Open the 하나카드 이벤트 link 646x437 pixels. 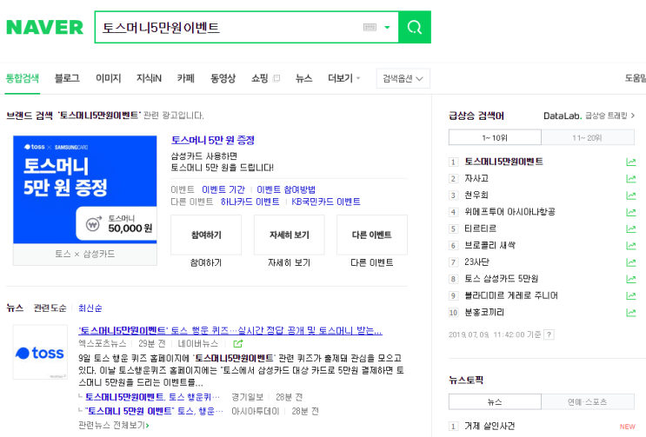click(250, 202)
